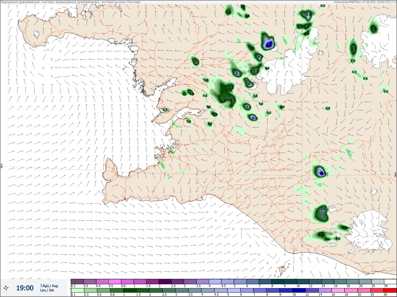397x297 pixels.
Task: Click the 0.7 precipitation value near the west coast
Action: coord(165,110)
